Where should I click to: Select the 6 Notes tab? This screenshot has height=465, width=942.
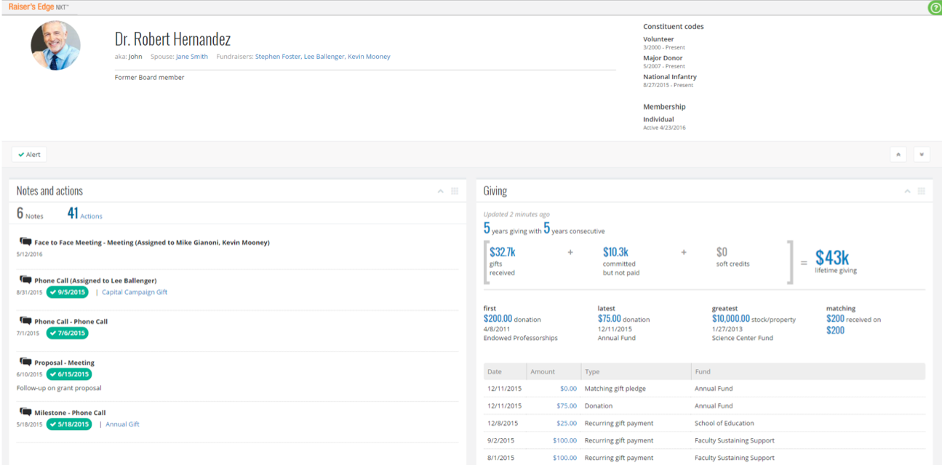(30, 214)
